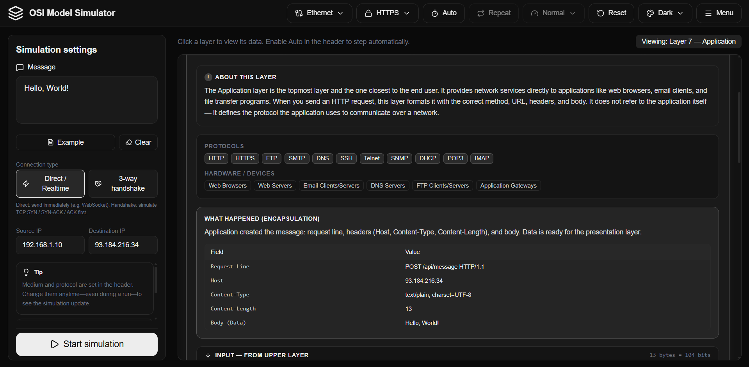
Task: Click the Repeat arrows icon
Action: (481, 13)
